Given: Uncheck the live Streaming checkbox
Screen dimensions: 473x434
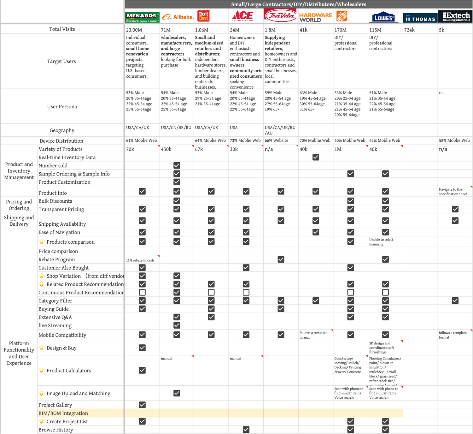Looking at the screenshot, I should pos(177,325).
